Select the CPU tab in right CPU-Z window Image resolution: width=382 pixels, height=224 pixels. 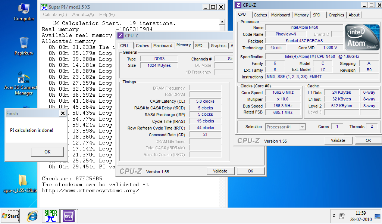coord(242,15)
